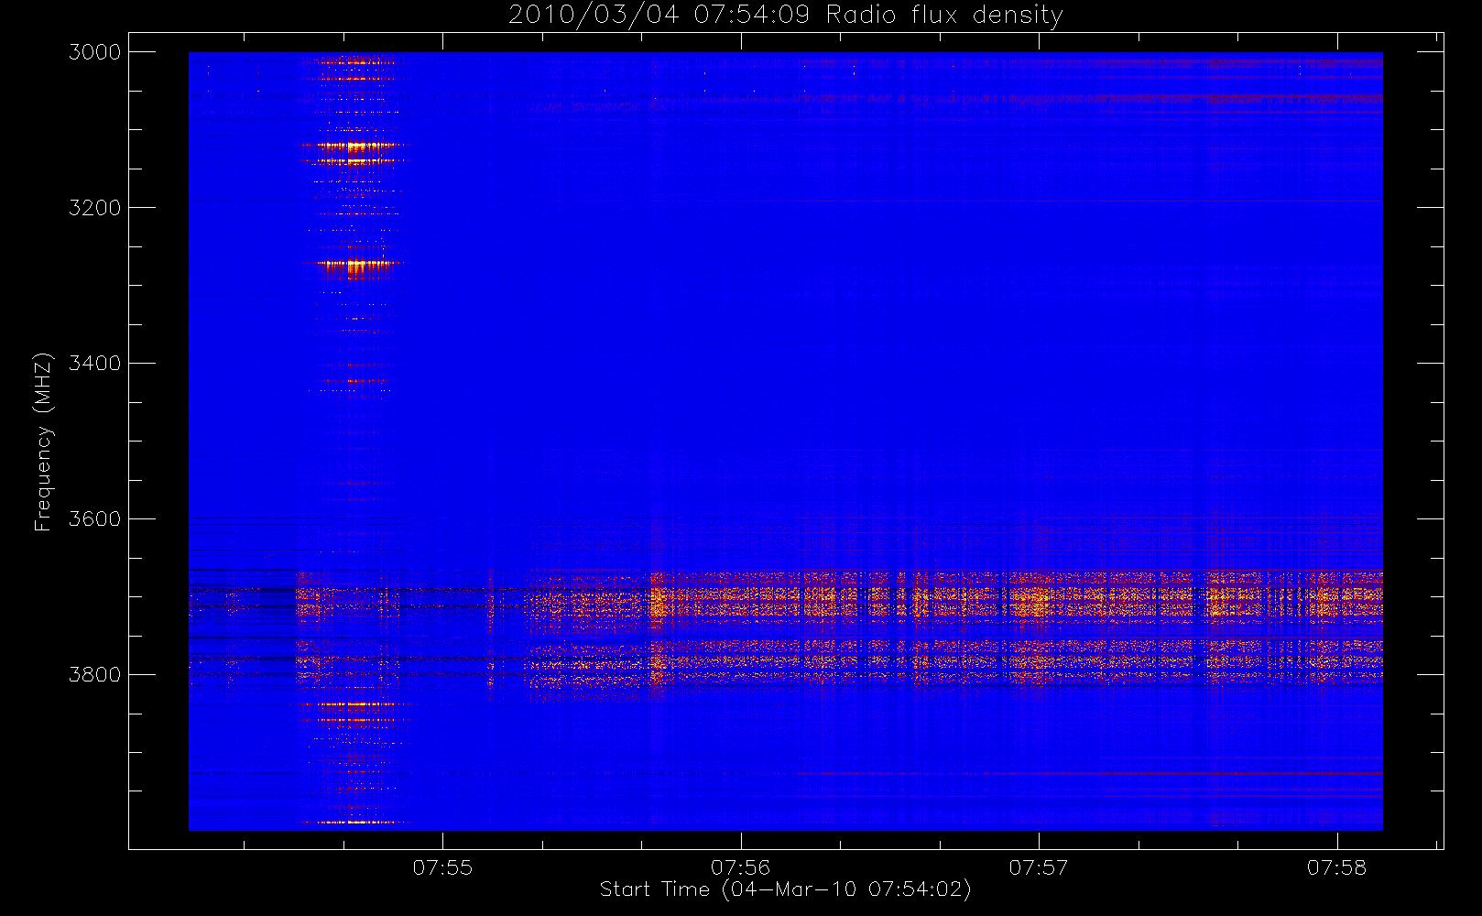1482x916 pixels.
Task: Click the plot title "Radio flux density"
Action: tap(944, 16)
